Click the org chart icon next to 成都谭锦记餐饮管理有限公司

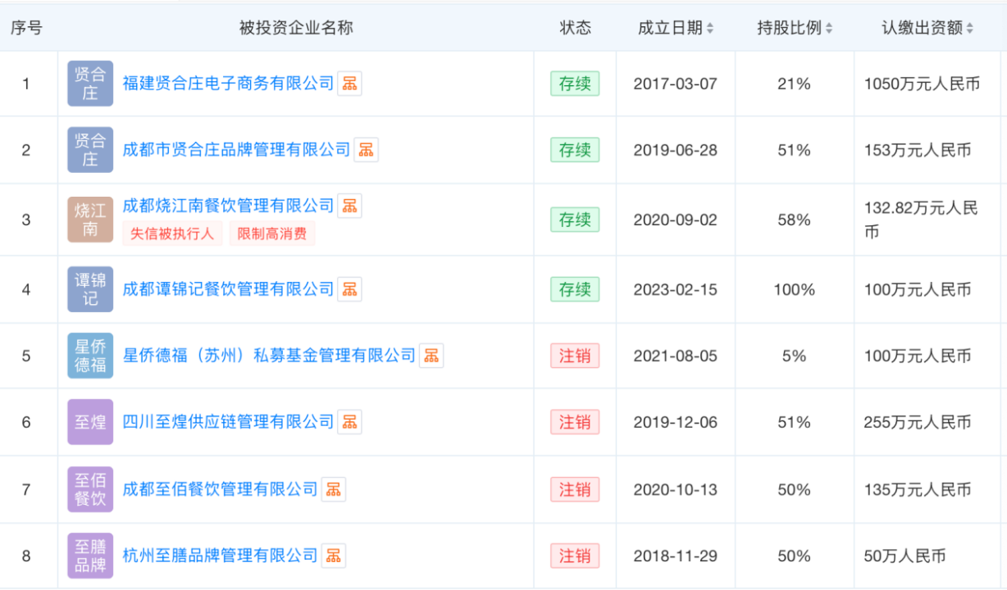coord(350,289)
